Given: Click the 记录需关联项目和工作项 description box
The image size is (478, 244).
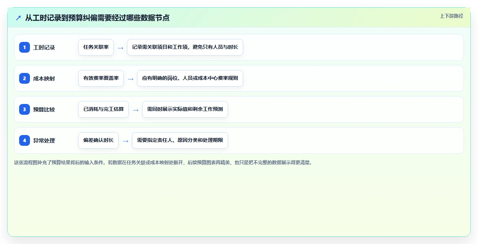Looking at the screenshot, I should click(185, 47).
